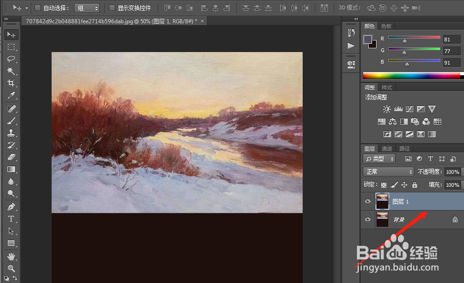Select the 背景 layer row
This screenshot has height=283, width=464.
coord(412,219)
